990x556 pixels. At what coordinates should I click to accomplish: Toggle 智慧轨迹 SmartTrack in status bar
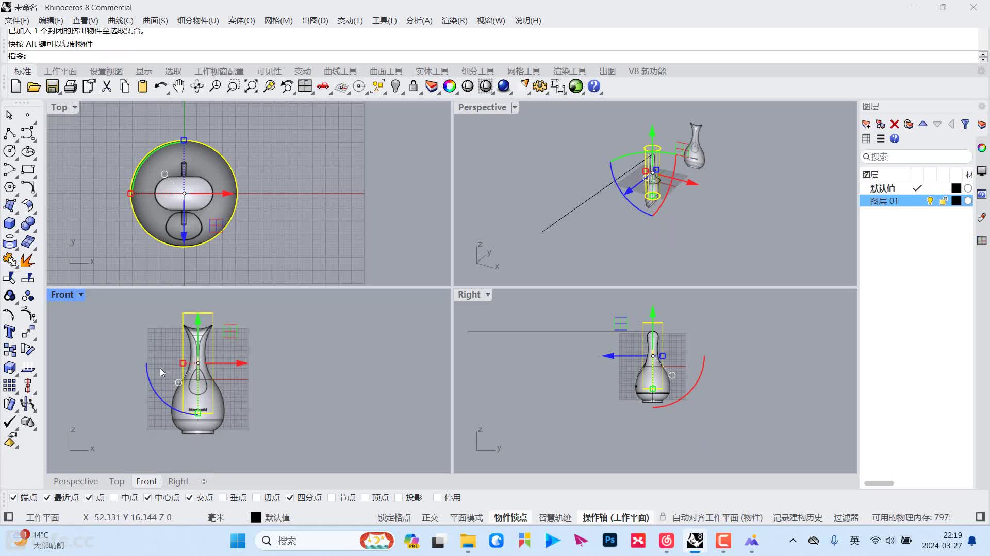[x=555, y=517]
